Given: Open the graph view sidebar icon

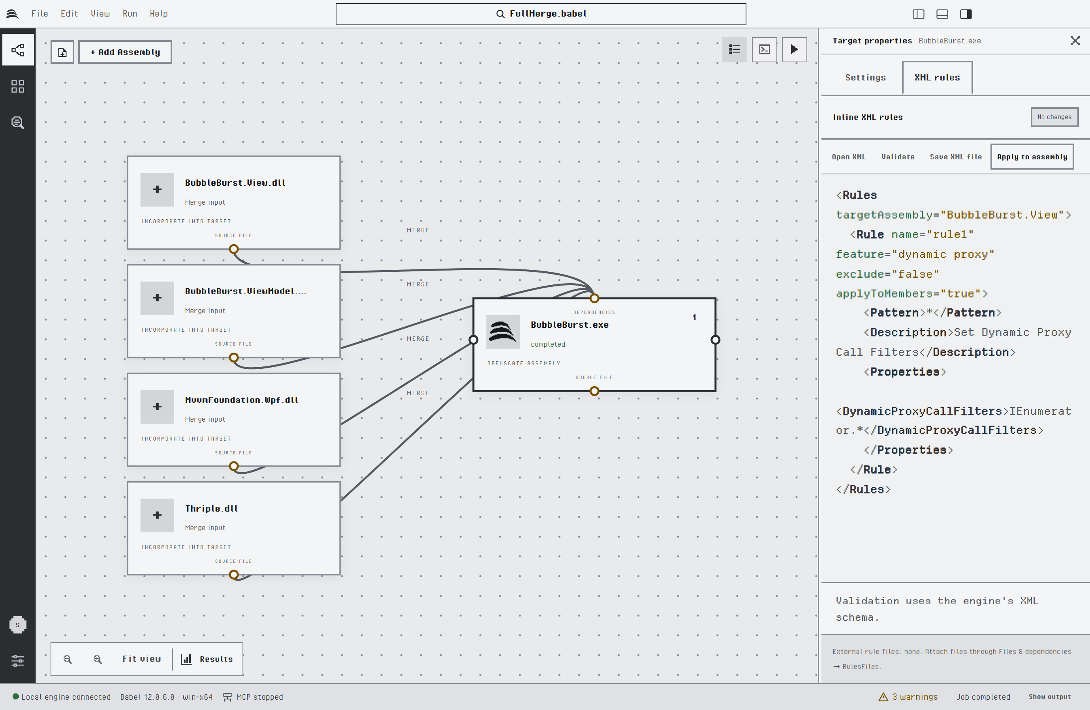Looking at the screenshot, I should [18, 50].
